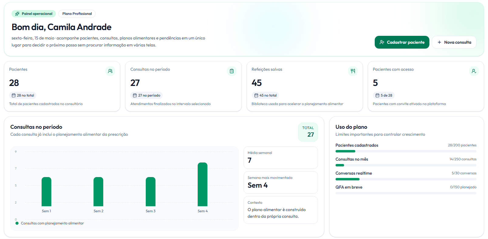
Task: Click the calendar icon beside 45 no total
Action: (x=256, y=95)
